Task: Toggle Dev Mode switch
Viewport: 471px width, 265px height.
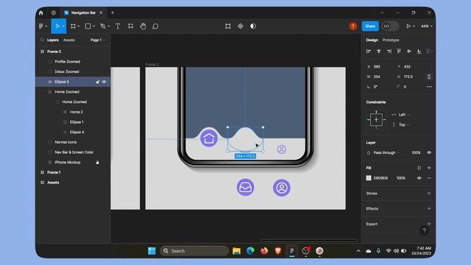Action: tap(390, 26)
